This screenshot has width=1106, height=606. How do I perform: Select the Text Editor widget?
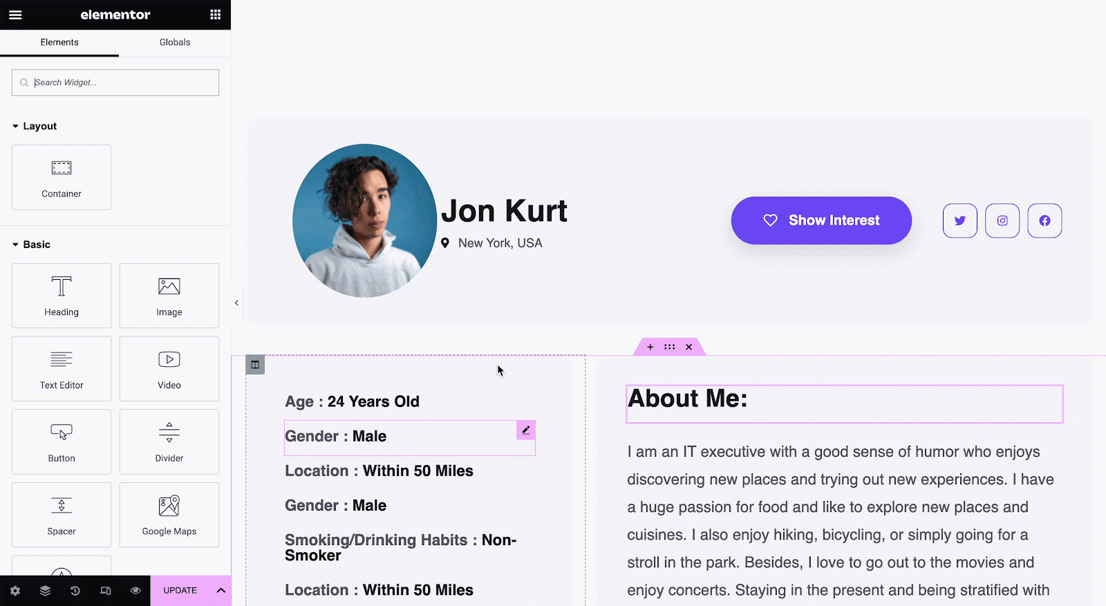pyautogui.click(x=62, y=368)
